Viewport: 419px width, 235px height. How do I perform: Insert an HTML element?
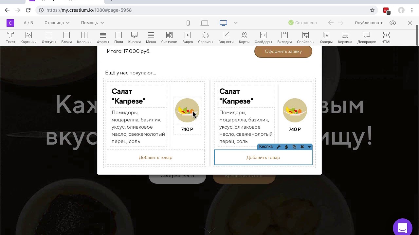(386, 38)
